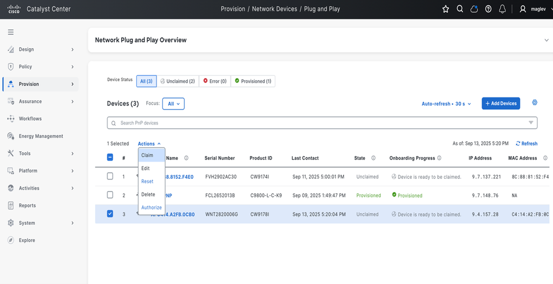Click the Tools wrench icon
This screenshot has width=553, height=284.
click(11, 153)
